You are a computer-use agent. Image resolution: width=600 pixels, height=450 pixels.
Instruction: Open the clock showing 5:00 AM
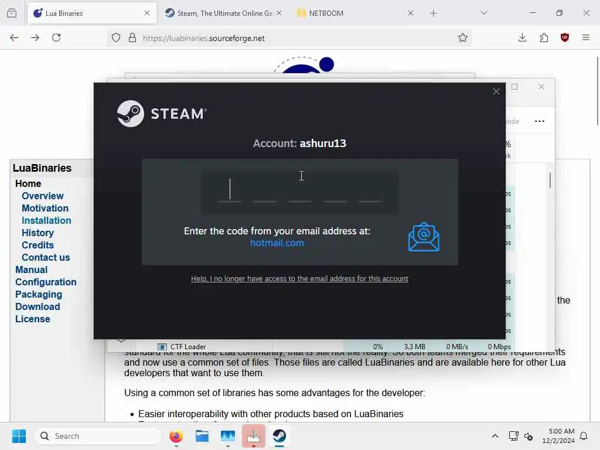pos(558,436)
